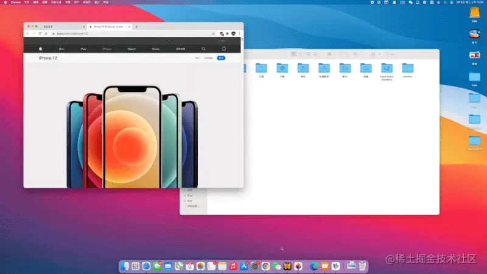The height and width of the screenshot is (274, 487).
Task: Open Photos from the Dock
Action: pos(201,266)
